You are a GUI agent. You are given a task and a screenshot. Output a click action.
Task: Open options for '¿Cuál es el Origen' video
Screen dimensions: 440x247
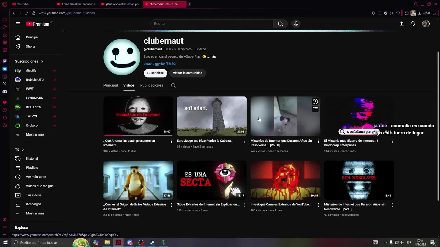click(171, 205)
